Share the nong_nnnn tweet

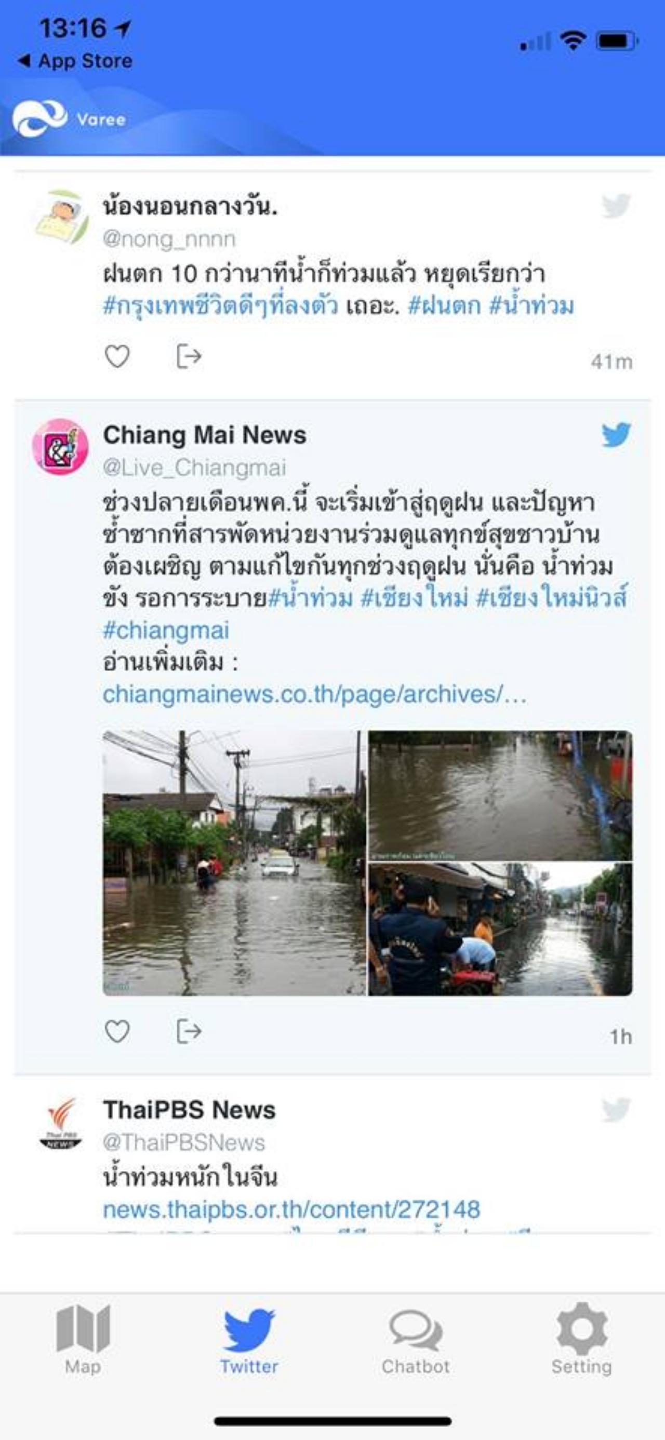(x=189, y=356)
